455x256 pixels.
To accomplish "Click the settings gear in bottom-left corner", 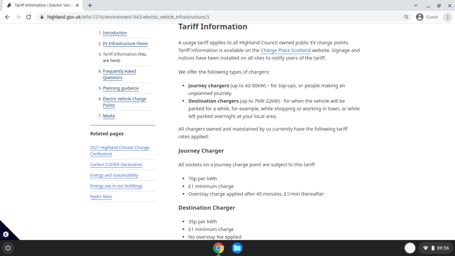I will pos(6,234).
